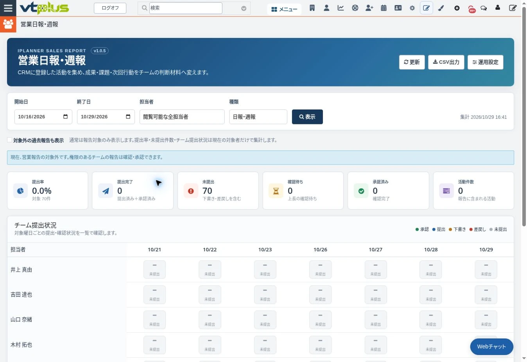Viewport: 527px width, 362px height.
Task: Click the pencil edit icon beside the scrollbar
Action: point(513,8)
